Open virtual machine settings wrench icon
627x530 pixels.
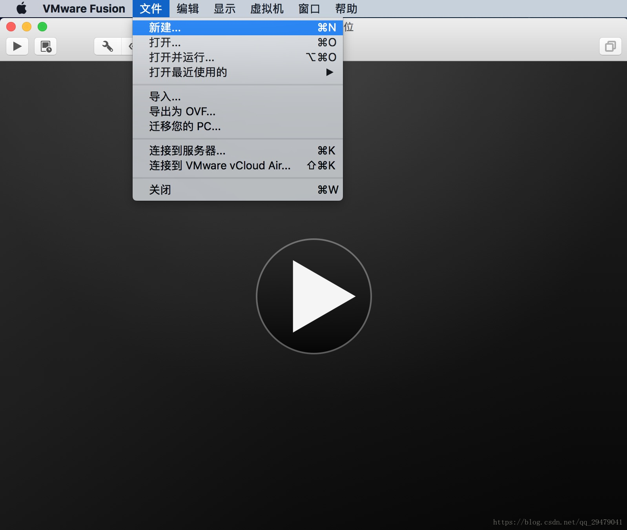point(108,46)
